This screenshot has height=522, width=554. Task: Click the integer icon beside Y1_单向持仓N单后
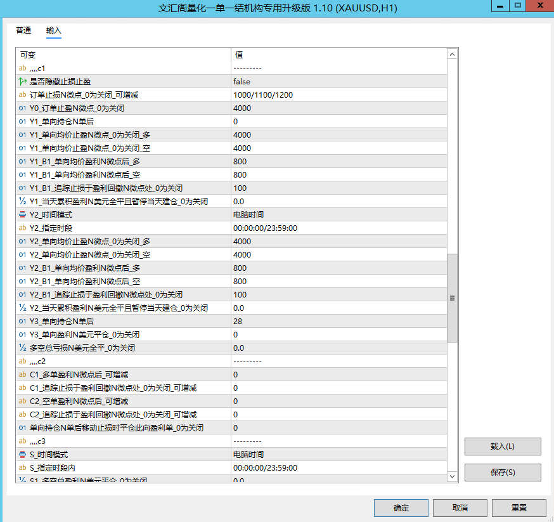(x=23, y=122)
